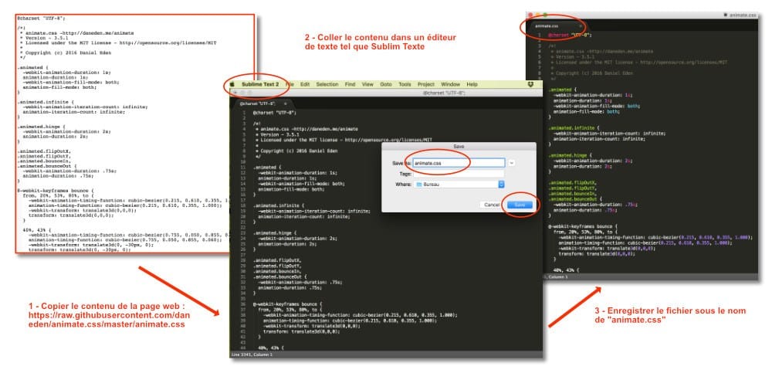The width and height of the screenshot is (772, 373).
Task: Open the Where dropdown showing Bureau
Action: [x=459, y=185]
